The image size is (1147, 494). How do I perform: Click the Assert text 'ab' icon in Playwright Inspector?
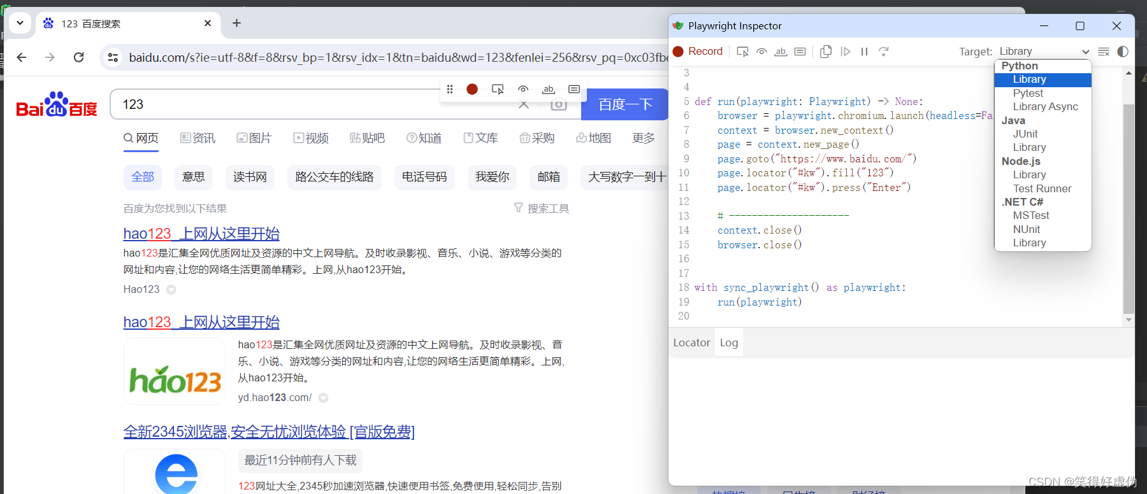(781, 52)
